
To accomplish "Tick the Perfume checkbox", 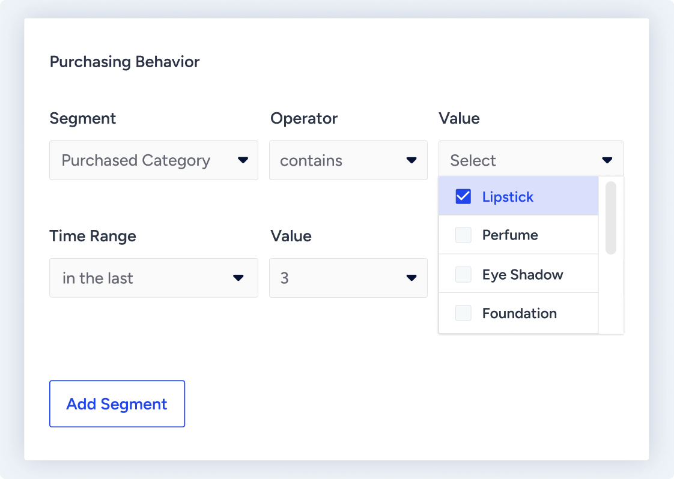I will click(463, 235).
